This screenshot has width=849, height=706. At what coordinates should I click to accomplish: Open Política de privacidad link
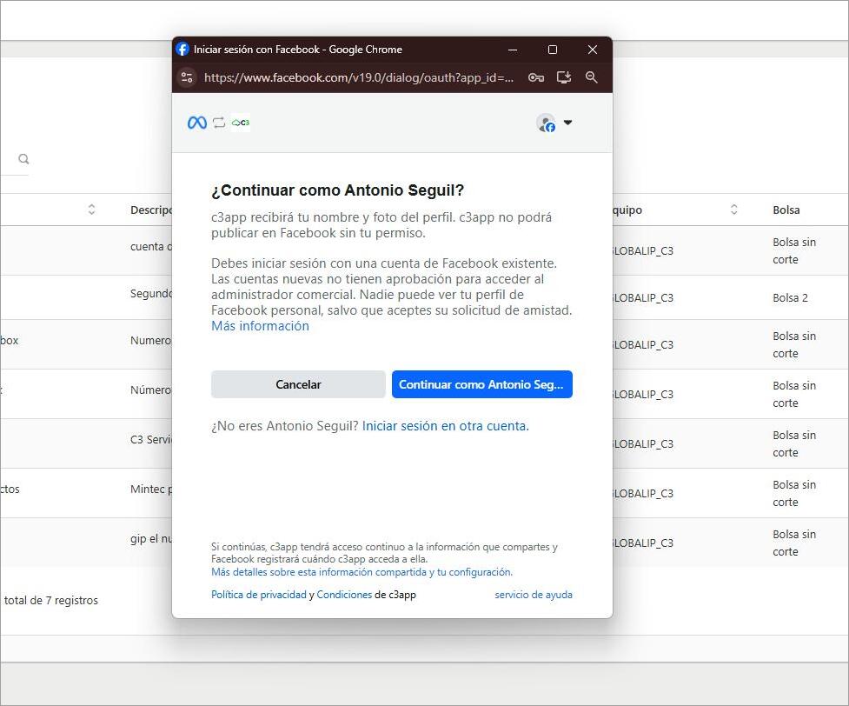(x=259, y=595)
